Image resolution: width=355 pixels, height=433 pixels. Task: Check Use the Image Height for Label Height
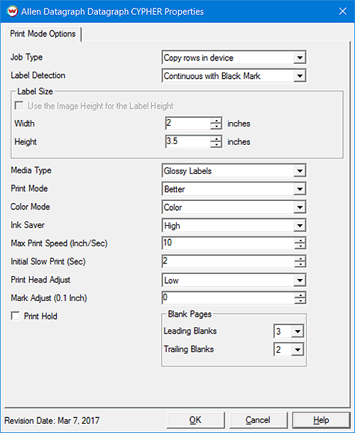[19, 106]
